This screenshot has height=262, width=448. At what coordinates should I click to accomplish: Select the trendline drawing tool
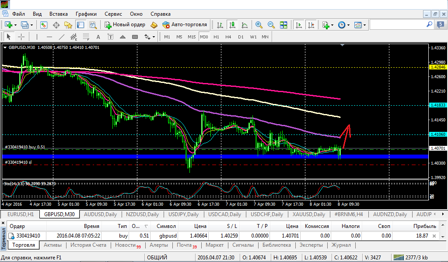pyautogui.click(x=61, y=37)
